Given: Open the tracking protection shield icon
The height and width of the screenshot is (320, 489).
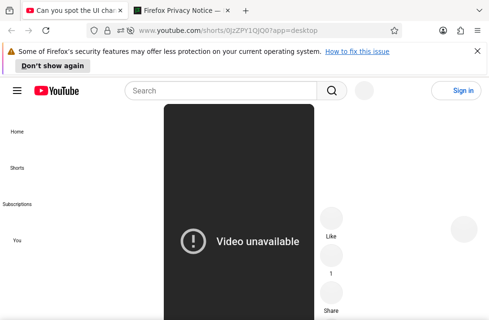Looking at the screenshot, I should point(94,31).
